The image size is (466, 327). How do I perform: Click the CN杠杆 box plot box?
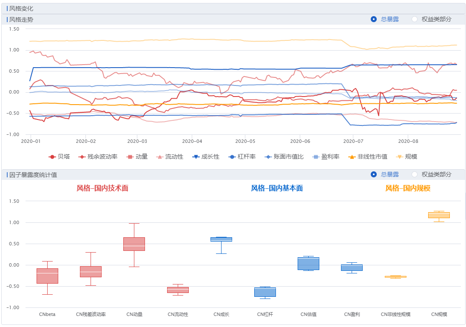point(265,292)
